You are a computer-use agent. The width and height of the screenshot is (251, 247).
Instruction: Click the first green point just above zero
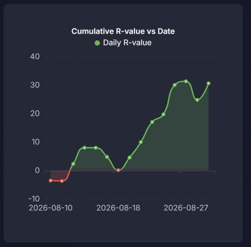[73, 164]
